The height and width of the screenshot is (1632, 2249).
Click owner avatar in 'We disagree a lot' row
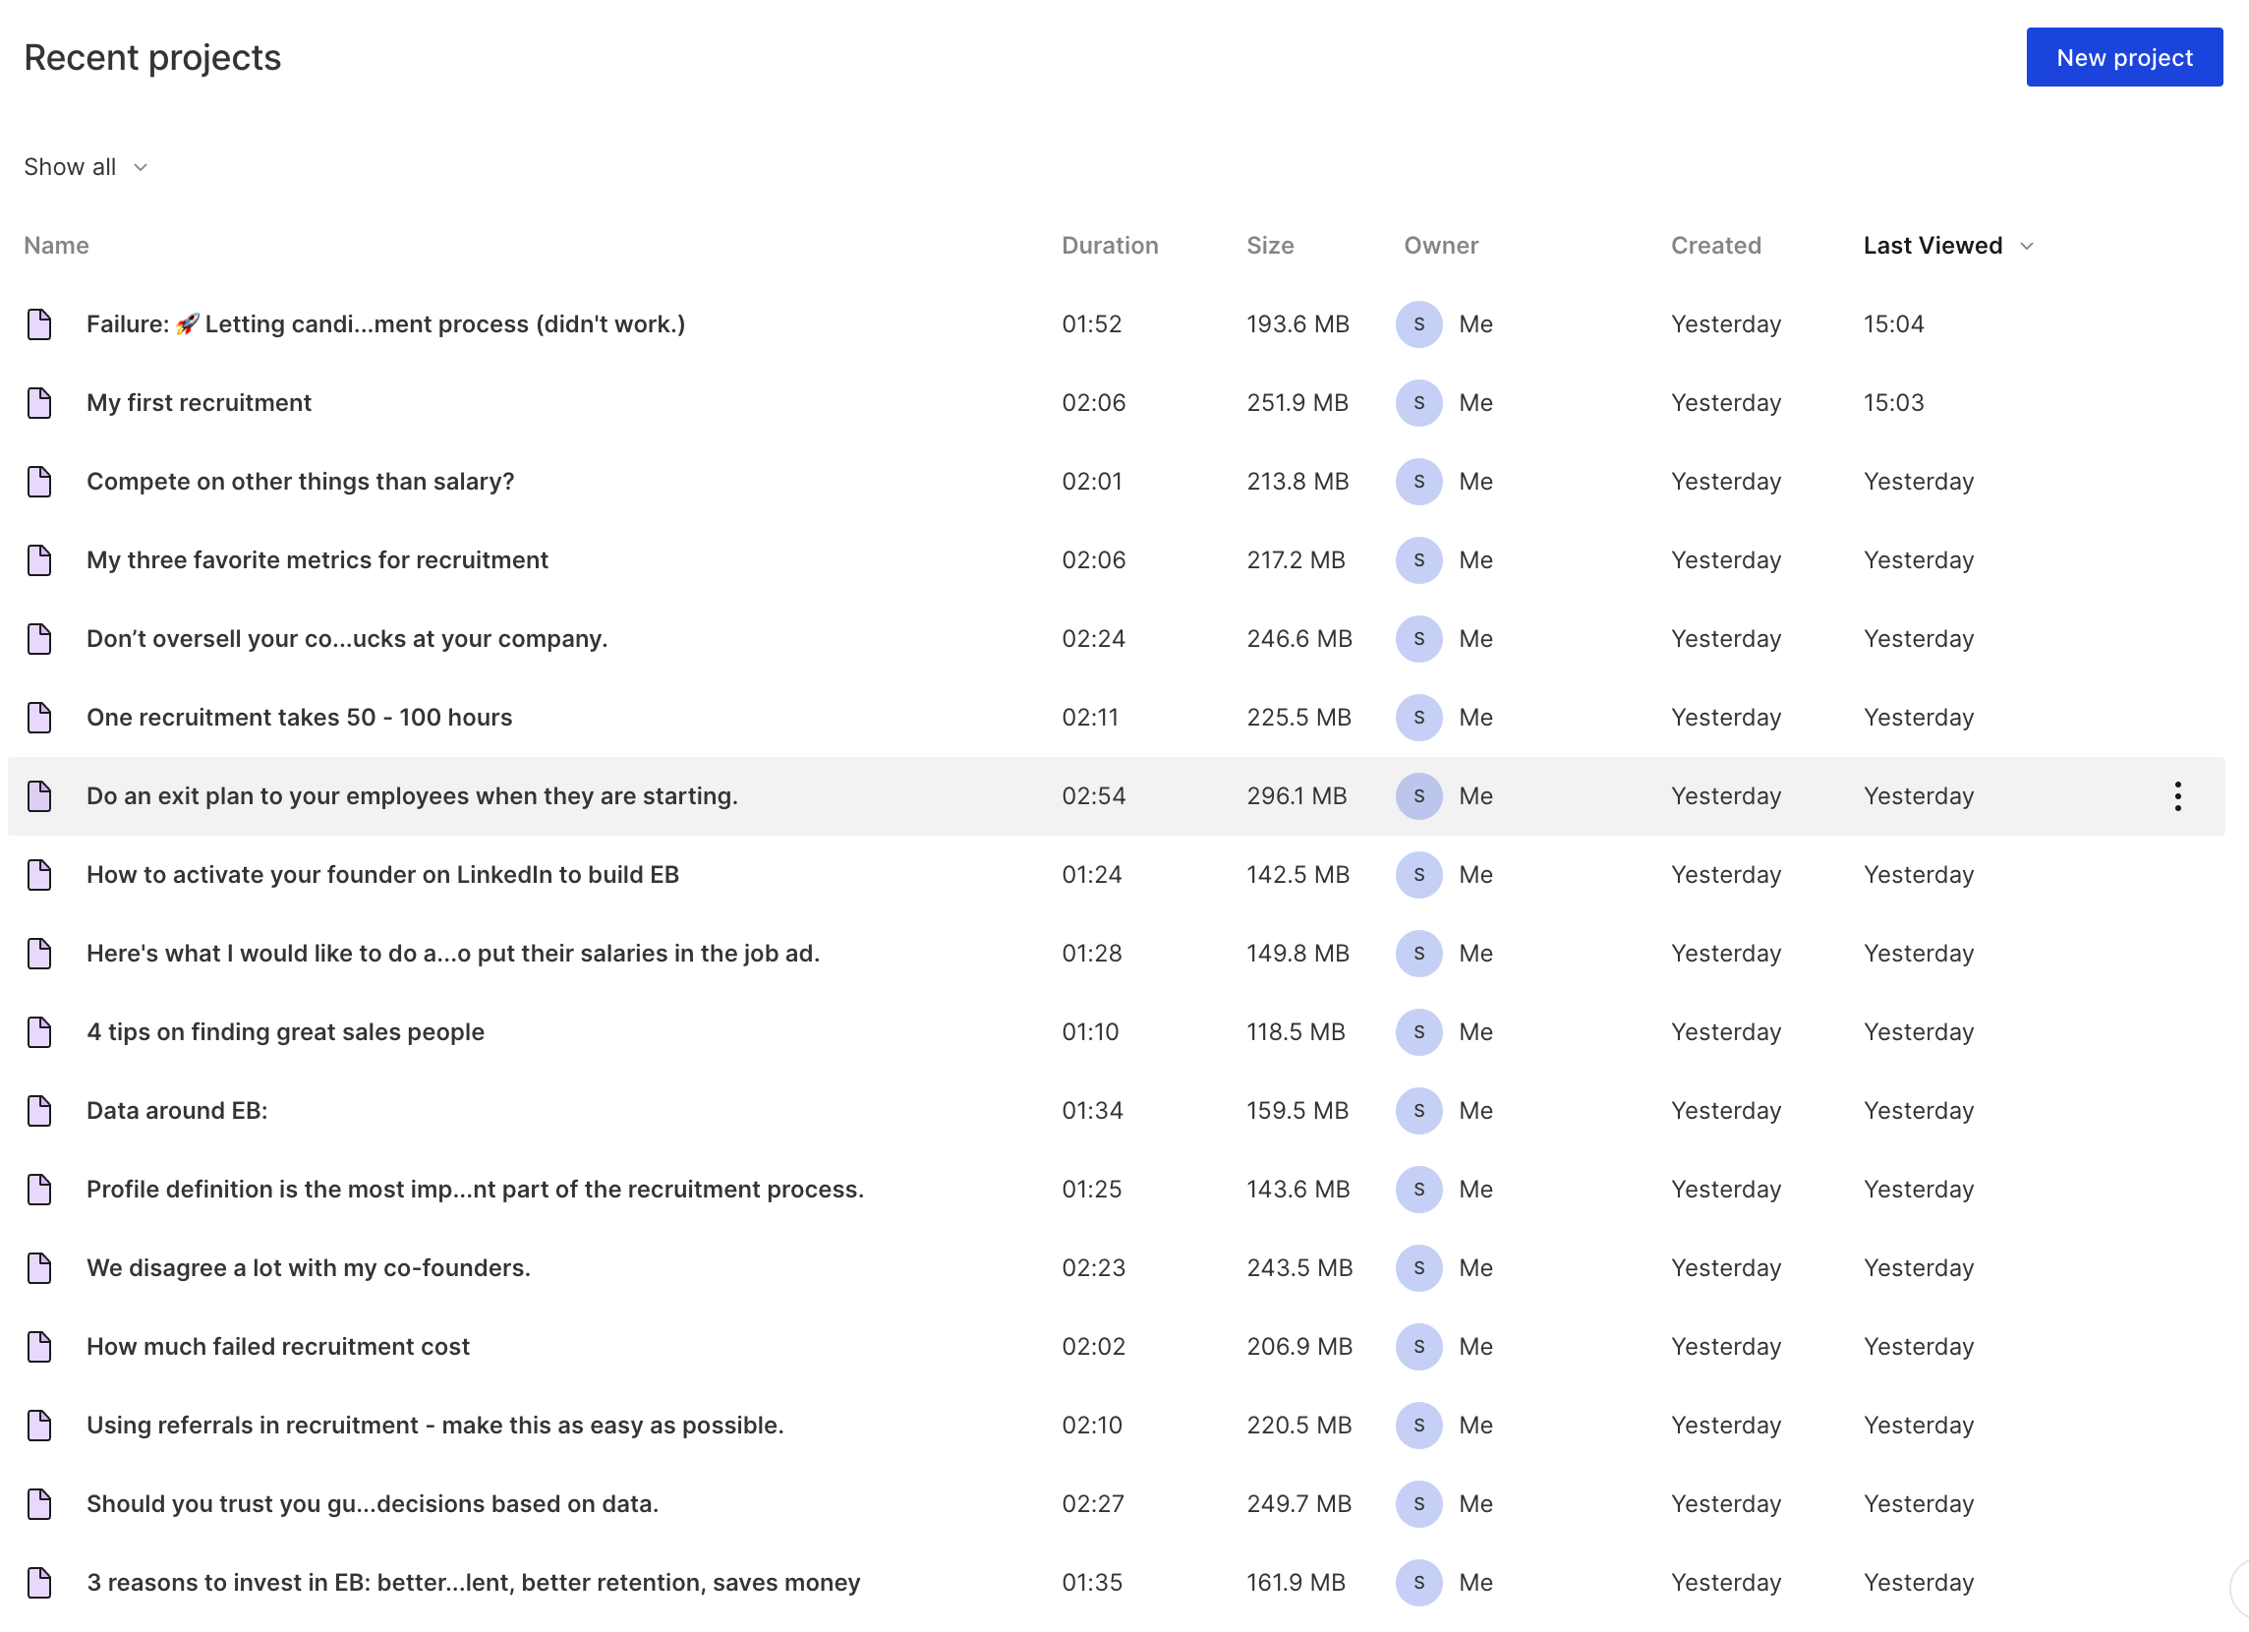pyautogui.click(x=1418, y=1268)
